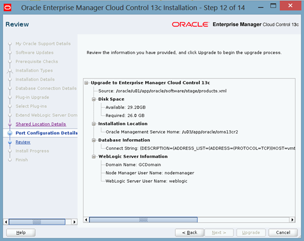Click the Shared Location Details step bullet
Screen dimensions: 304x241
tap(10, 124)
